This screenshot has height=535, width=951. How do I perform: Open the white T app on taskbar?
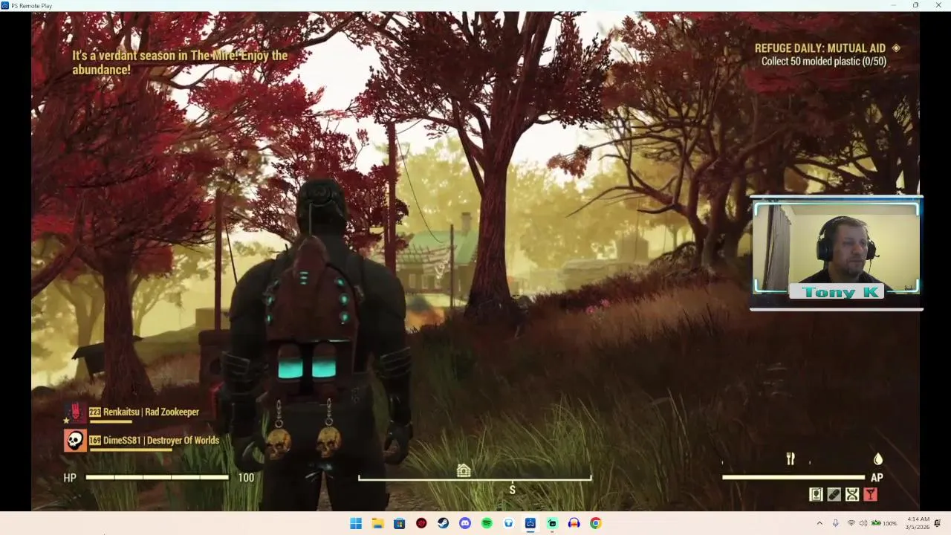tap(508, 523)
